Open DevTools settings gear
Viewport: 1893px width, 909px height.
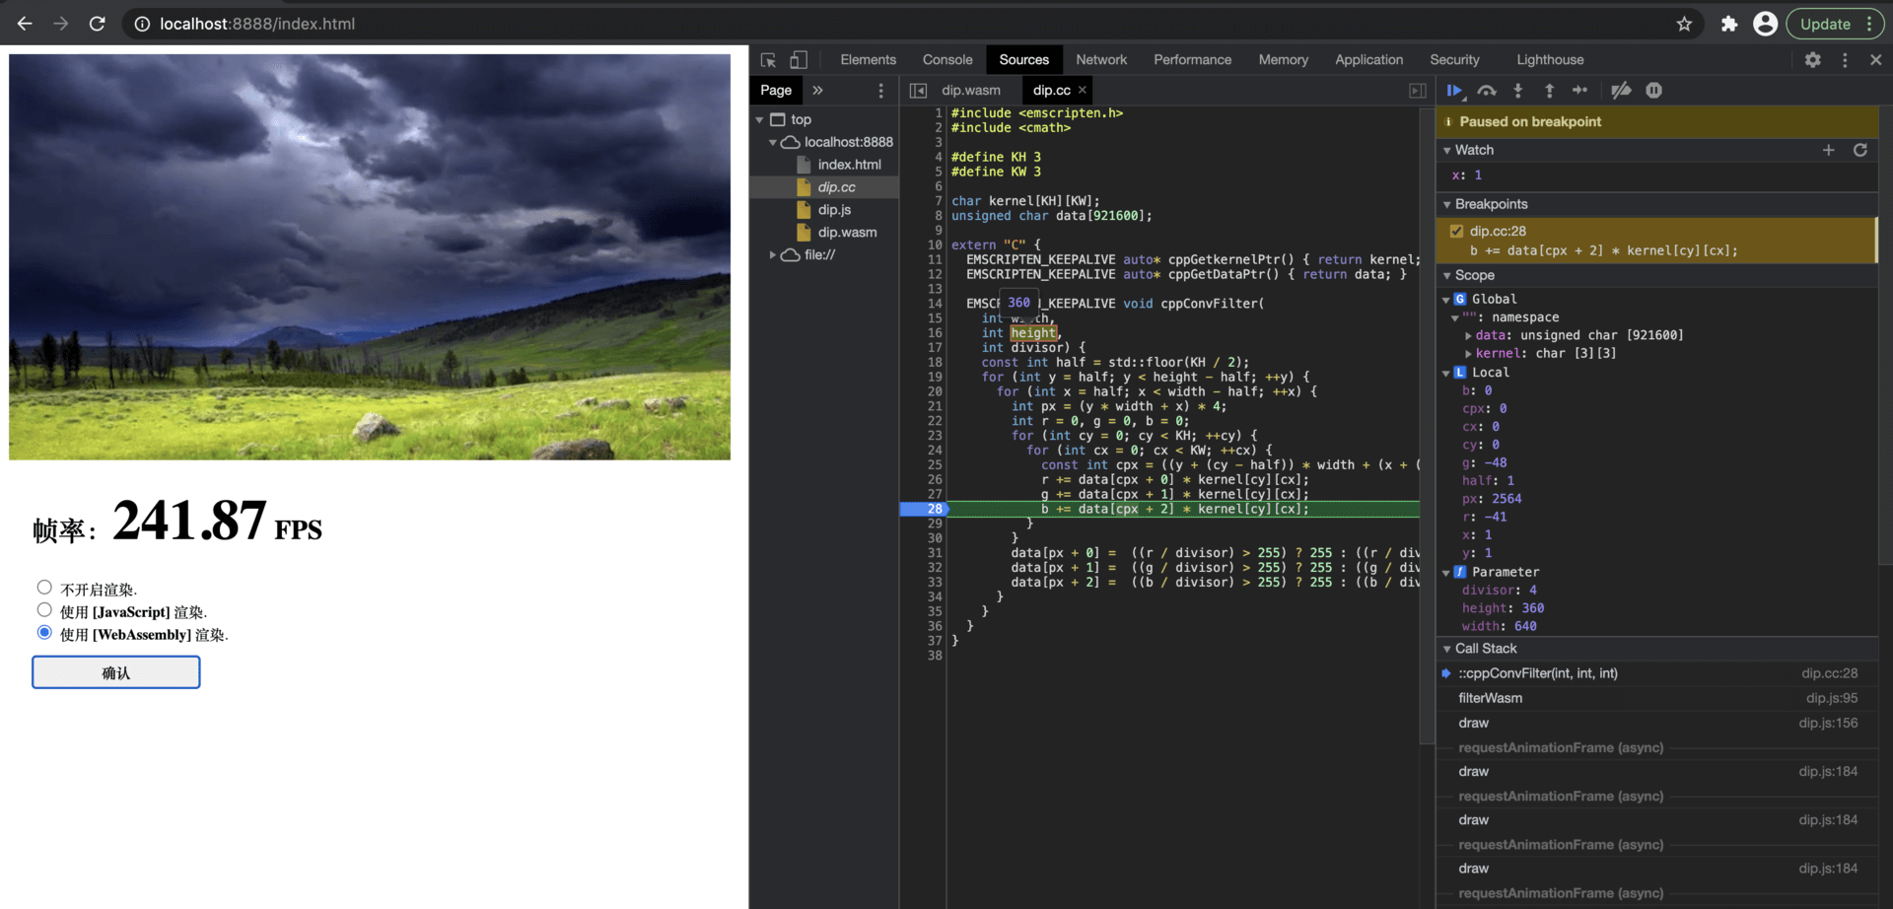click(1812, 60)
